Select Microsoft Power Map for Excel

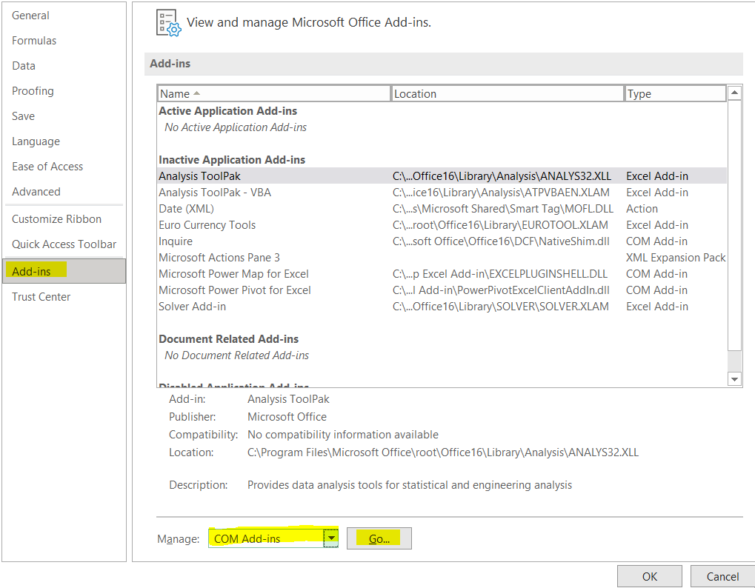pos(442,274)
